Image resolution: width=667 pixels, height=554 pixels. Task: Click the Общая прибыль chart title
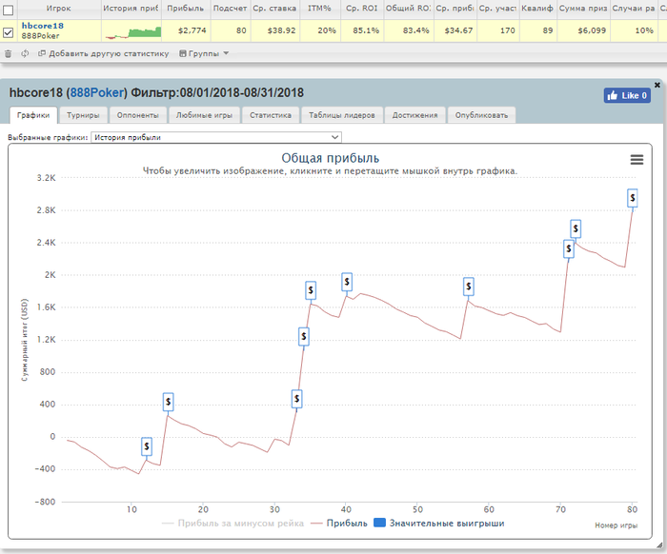click(x=330, y=158)
